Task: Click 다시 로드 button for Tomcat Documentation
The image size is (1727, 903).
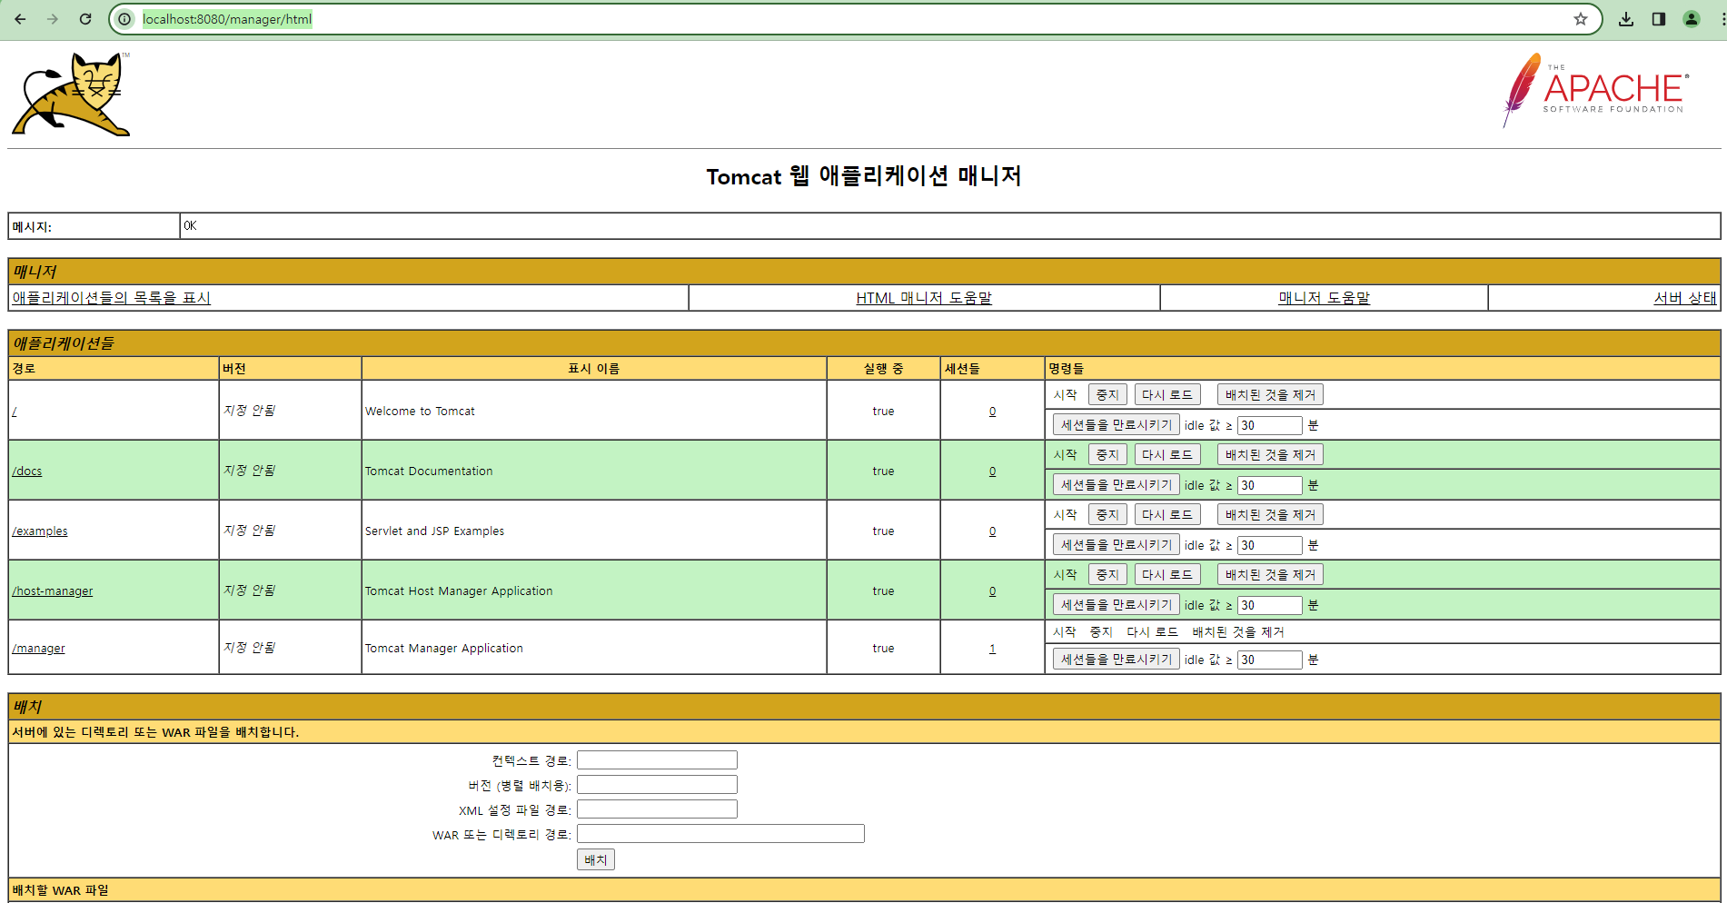Action: coord(1167,455)
